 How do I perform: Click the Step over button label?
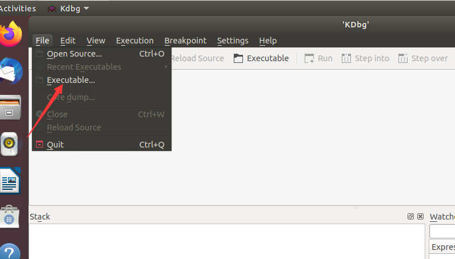click(x=429, y=58)
